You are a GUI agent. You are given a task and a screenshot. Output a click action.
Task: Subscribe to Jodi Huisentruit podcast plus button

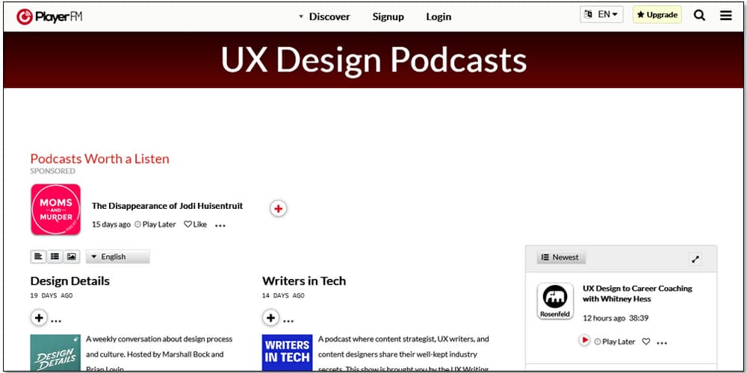278,209
